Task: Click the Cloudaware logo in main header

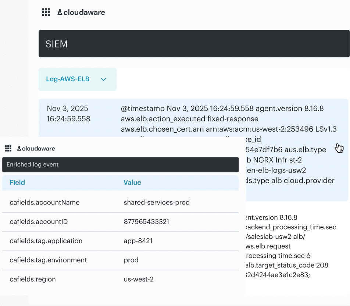Action: 81,13
